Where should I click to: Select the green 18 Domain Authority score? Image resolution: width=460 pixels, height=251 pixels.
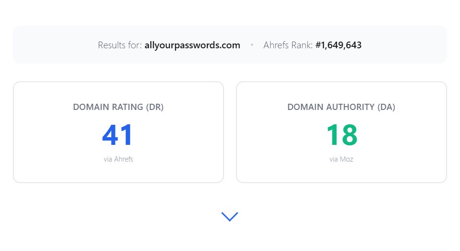pyautogui.click(x=342, y=135)
